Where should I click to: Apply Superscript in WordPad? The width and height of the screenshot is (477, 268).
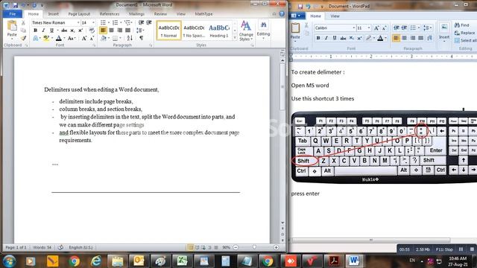359,38
